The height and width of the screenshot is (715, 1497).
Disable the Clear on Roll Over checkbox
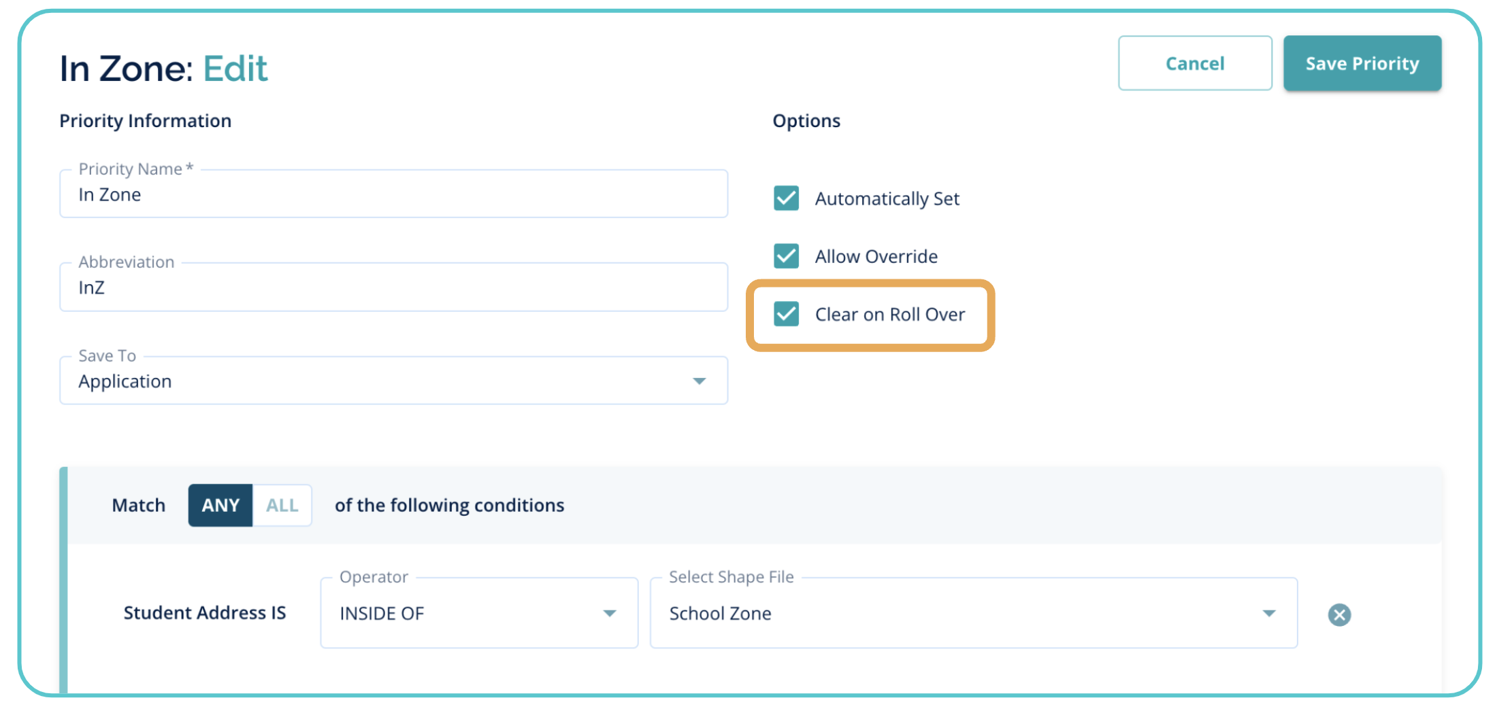click(786, 314)
